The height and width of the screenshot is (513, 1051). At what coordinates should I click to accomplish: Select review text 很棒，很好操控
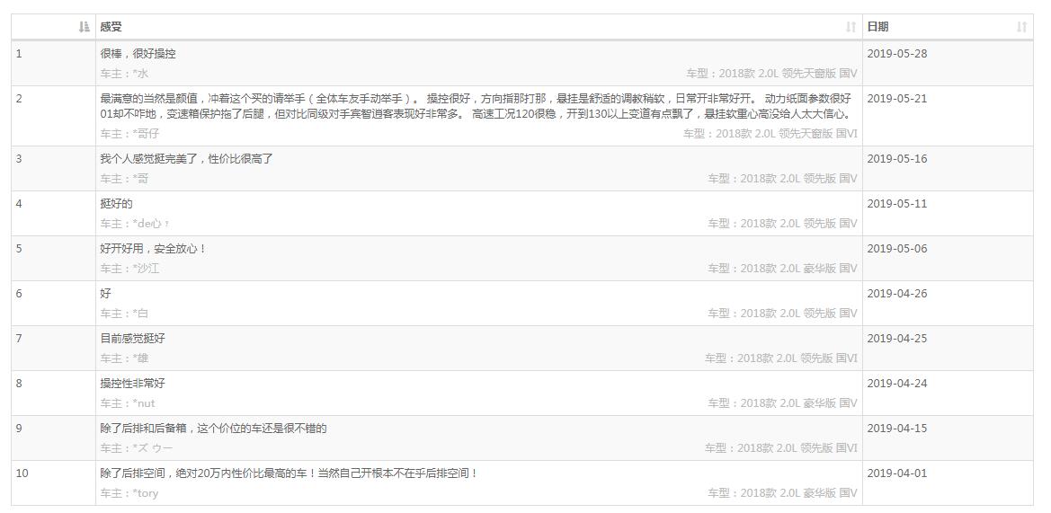138,54
